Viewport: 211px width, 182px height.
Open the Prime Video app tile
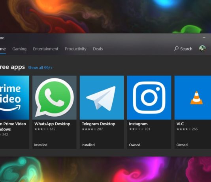click(x=15, y=98)
